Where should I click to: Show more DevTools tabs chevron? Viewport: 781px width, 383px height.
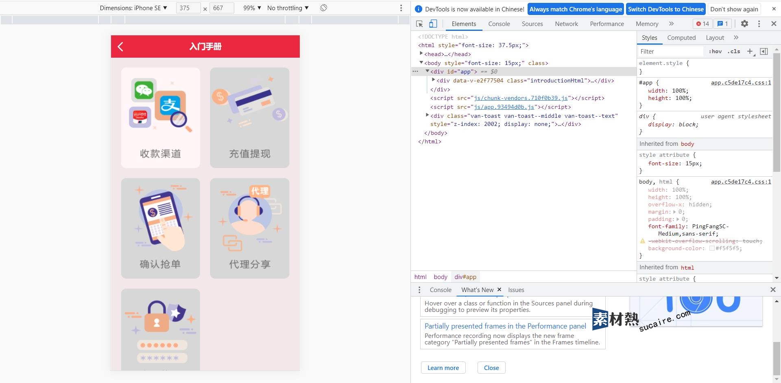[671, 24]
